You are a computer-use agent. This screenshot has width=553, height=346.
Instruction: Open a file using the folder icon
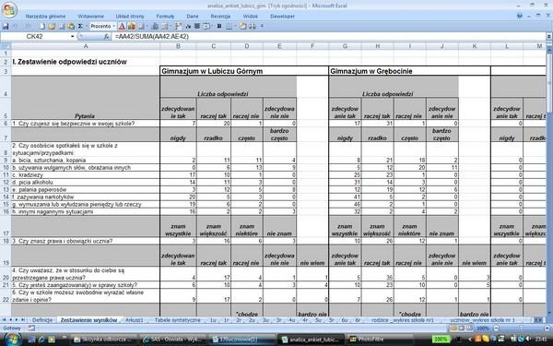[x=52, y=26]
